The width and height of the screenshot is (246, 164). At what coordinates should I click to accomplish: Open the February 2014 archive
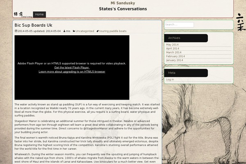click(175, 56)
